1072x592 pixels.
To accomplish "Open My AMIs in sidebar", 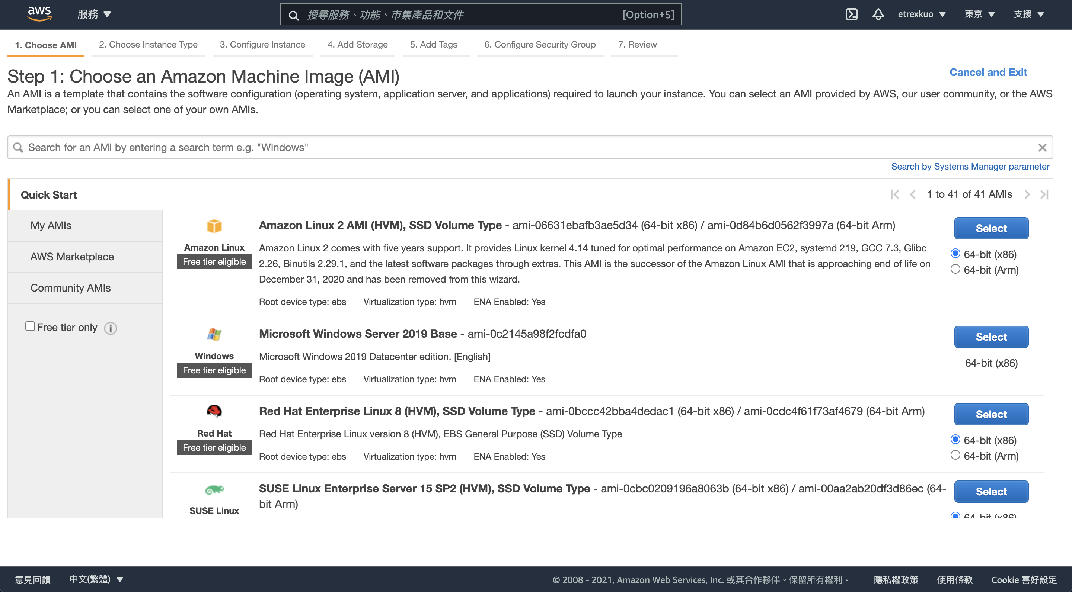I will (x=85, y=226).
